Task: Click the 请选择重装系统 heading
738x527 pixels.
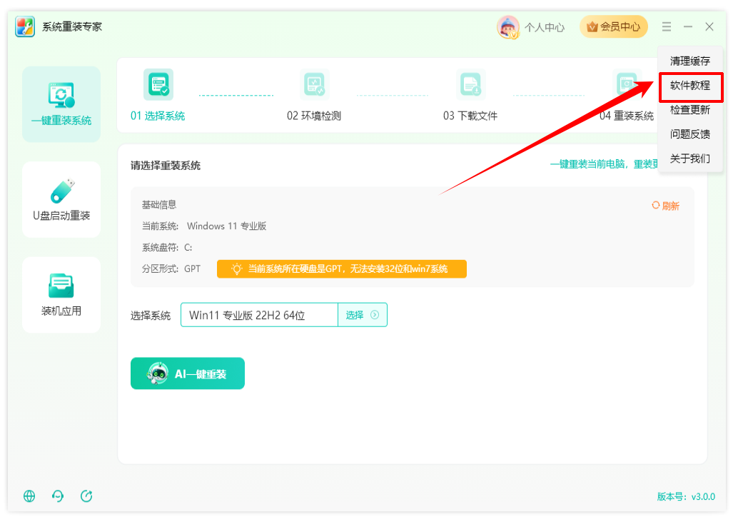Action: click(166, 166)
